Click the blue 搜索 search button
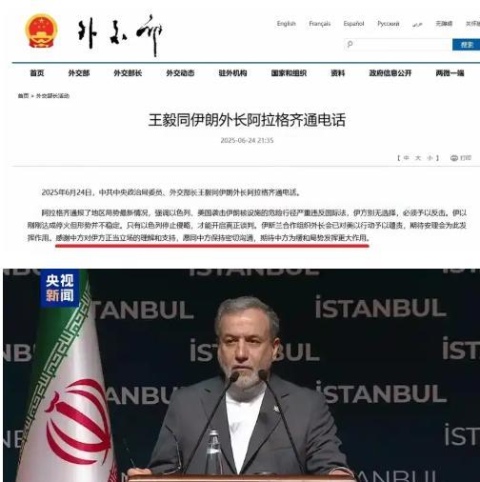480x482 pixels. coord(466,45)
